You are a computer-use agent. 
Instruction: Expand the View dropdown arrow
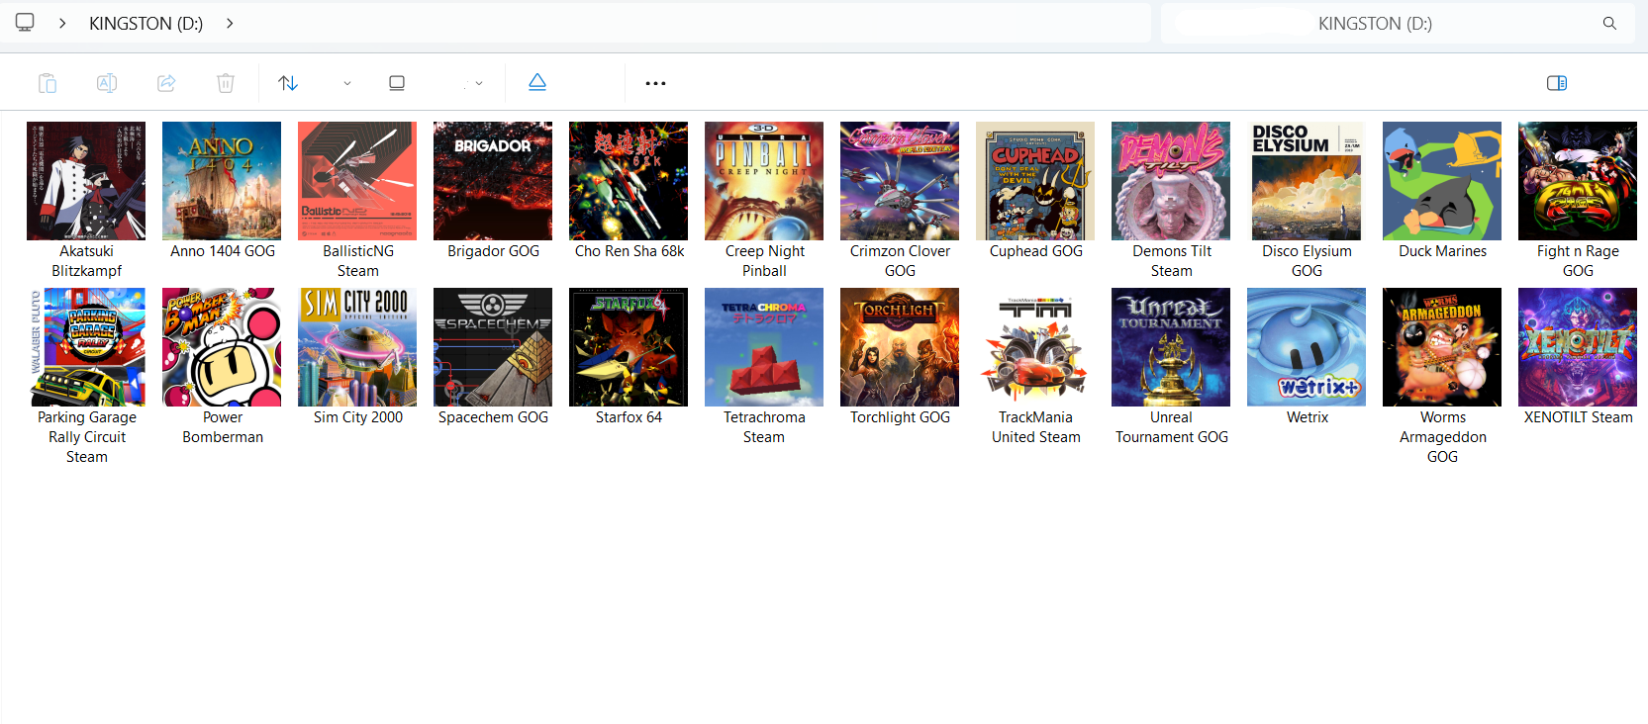pos(479,83)
